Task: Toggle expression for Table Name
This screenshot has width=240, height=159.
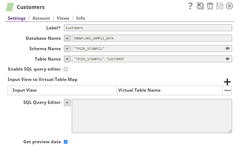Action: [67, 59]
